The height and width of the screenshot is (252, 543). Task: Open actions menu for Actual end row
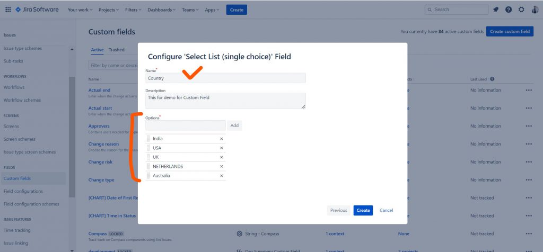click(529, 90)
